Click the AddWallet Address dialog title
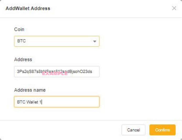This screenshot has width=182, height=140. point(28,8)
